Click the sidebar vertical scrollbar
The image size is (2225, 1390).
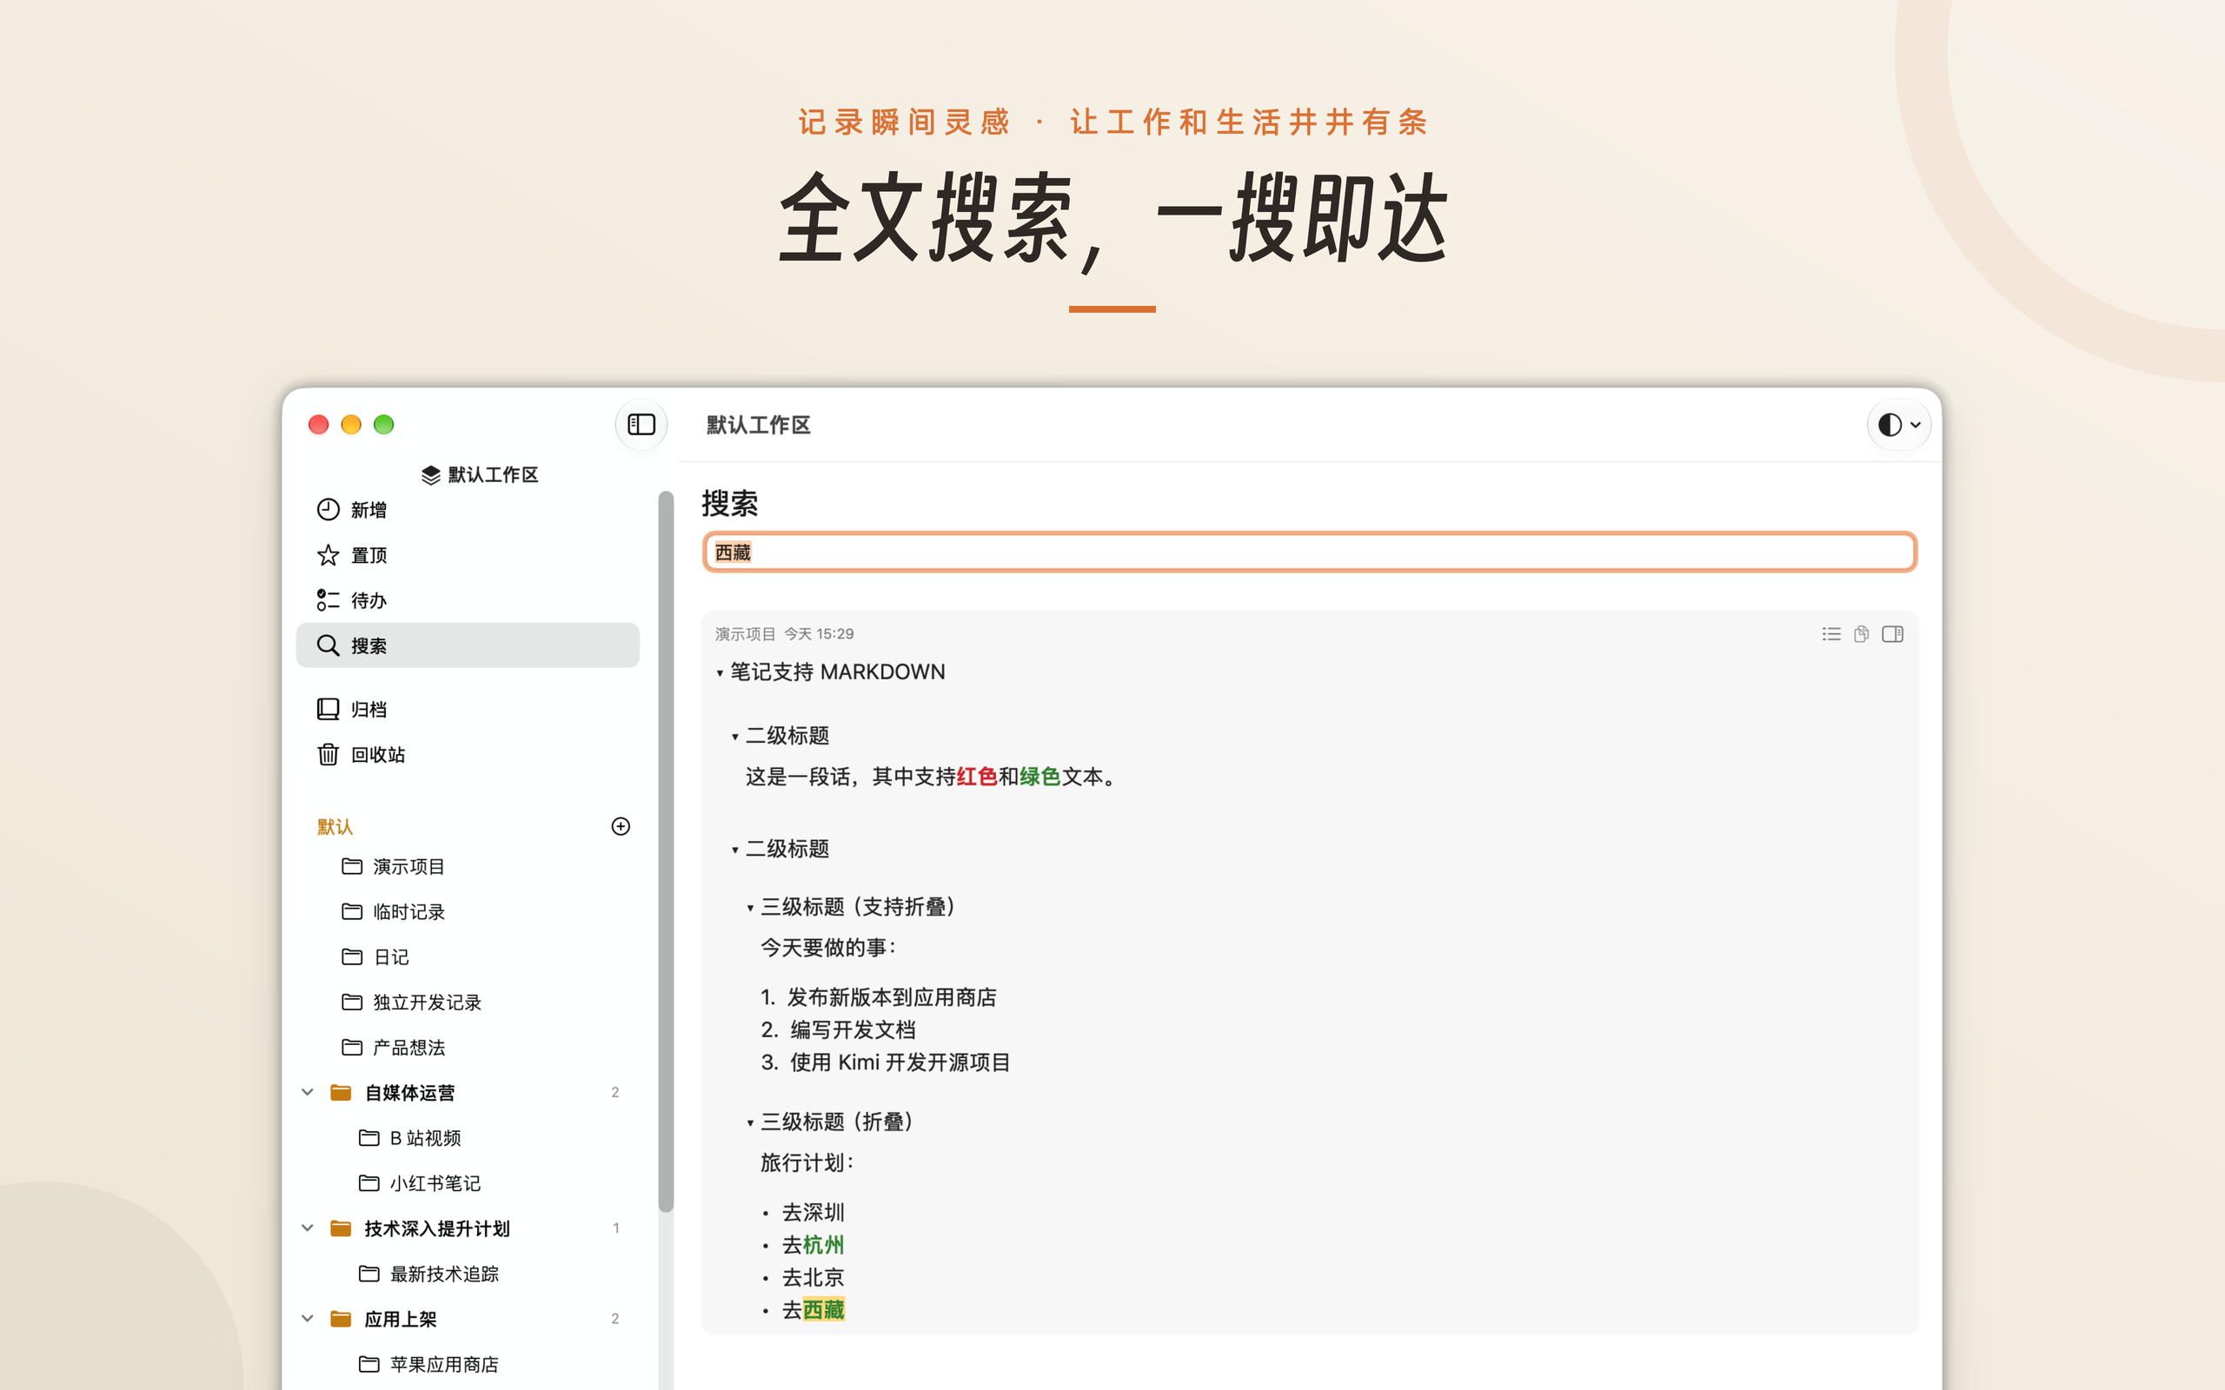(x=666, y=851)
